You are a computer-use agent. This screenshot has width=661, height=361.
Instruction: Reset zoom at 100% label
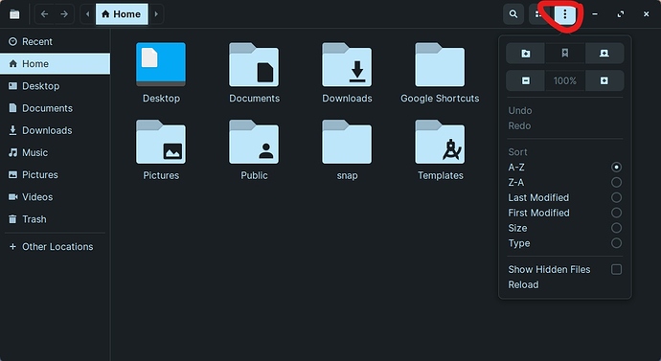tap(565, 80)
